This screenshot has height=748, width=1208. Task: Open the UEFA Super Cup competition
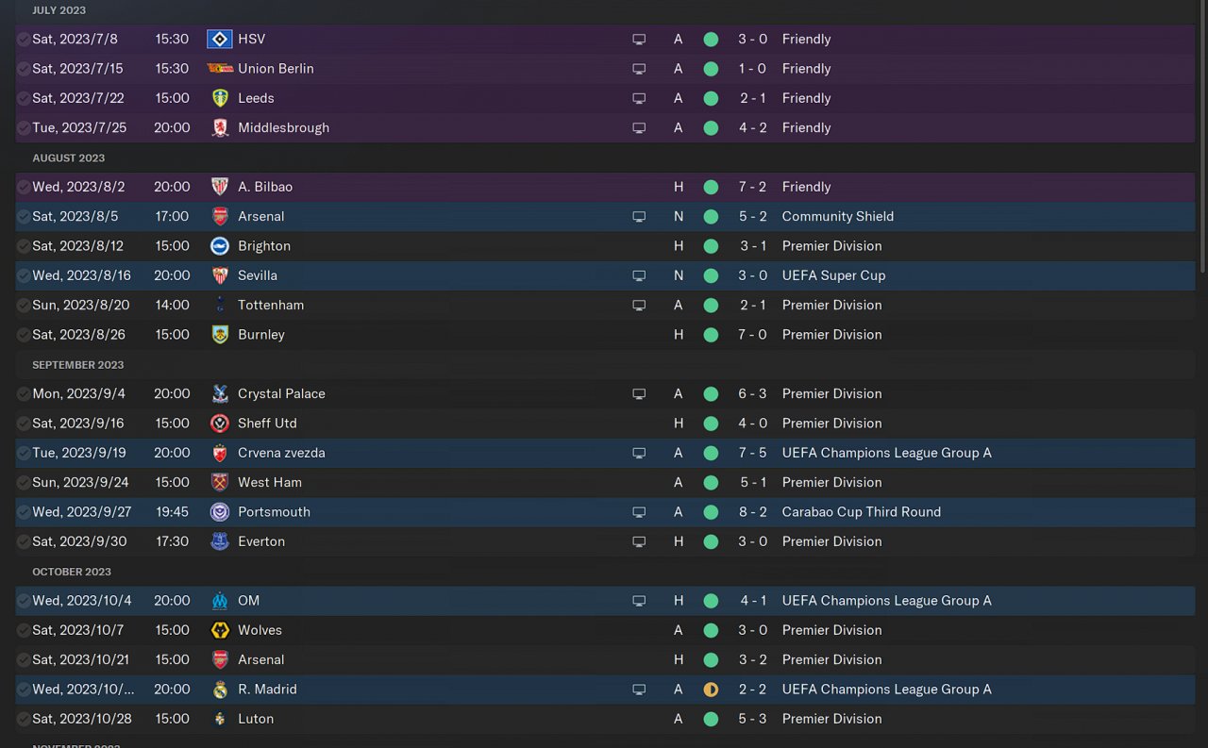pos(833,275)
